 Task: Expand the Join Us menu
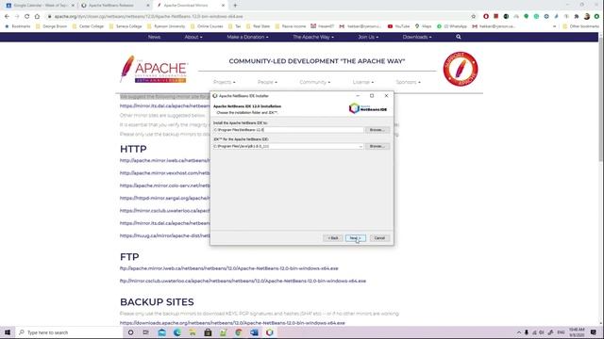tap(368, 37)
